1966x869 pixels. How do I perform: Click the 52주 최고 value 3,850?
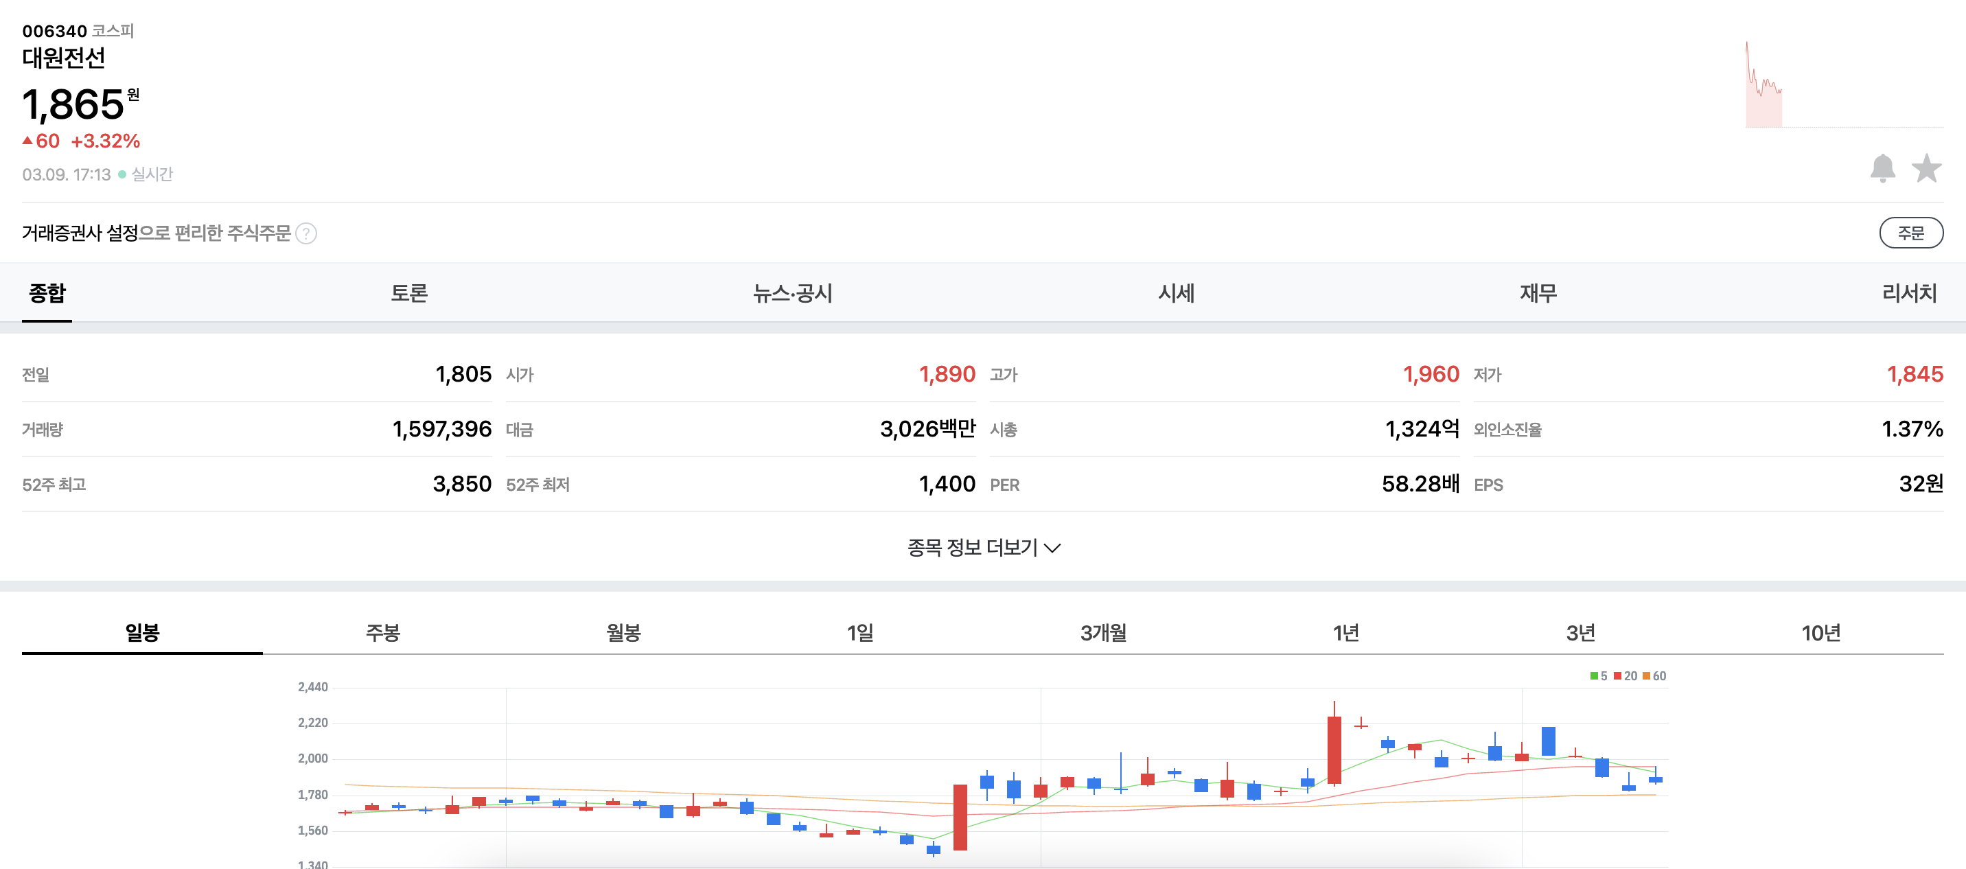[462, 485]
